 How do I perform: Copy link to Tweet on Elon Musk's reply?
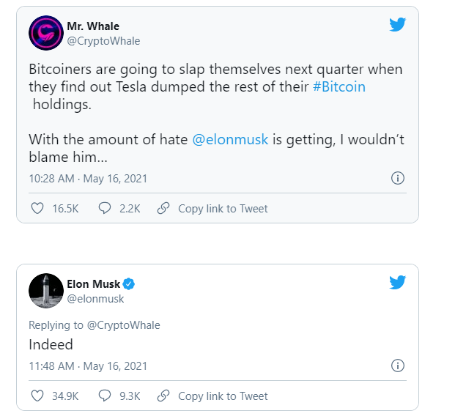[x=223, y=396]
